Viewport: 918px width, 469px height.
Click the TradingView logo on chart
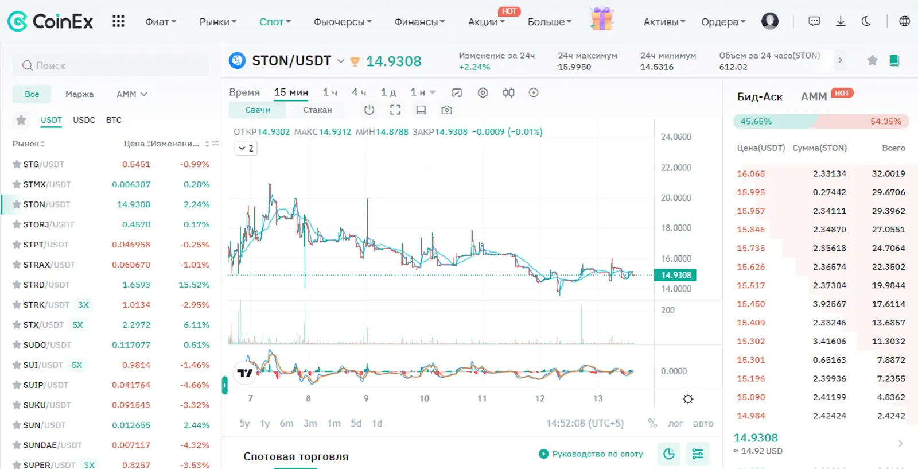click(x=245, y=373)
